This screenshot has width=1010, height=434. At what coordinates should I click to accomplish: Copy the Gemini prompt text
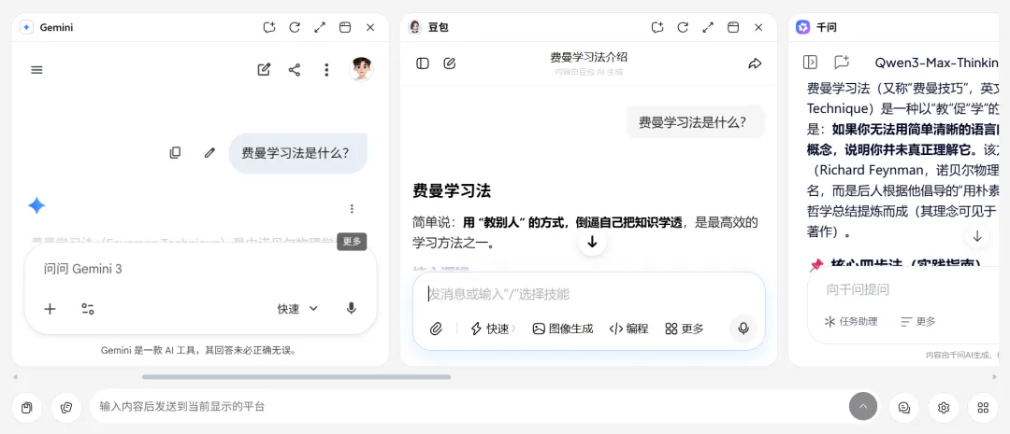click(x=175, y=153)
